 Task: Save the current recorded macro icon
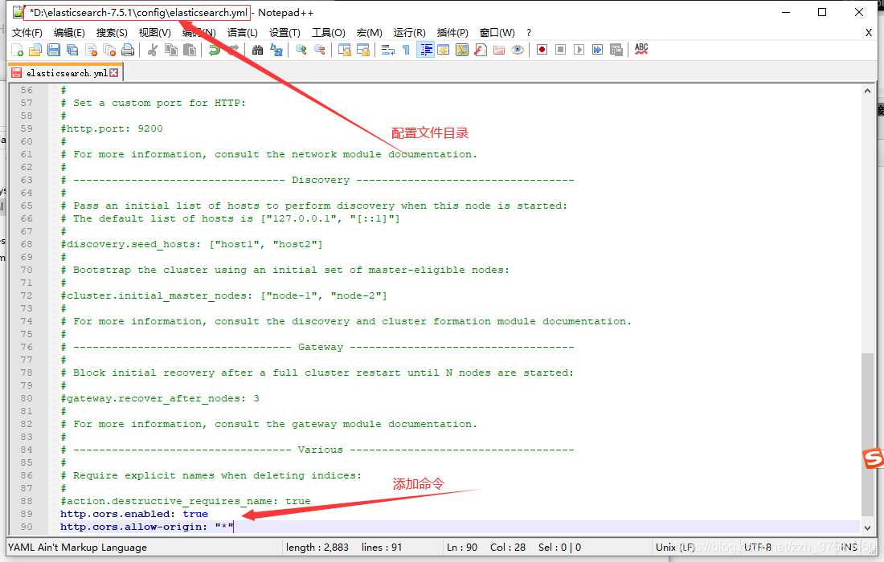(x=616, y=50)
